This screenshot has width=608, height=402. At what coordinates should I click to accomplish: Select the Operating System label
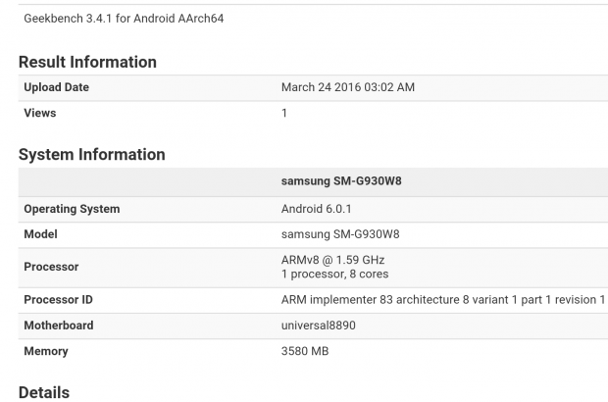coord(72,209)
